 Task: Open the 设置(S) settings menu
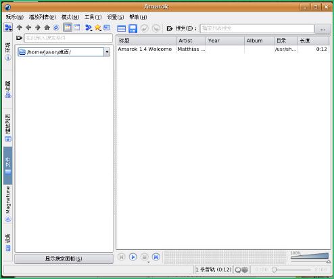click(x=116, y=17)
